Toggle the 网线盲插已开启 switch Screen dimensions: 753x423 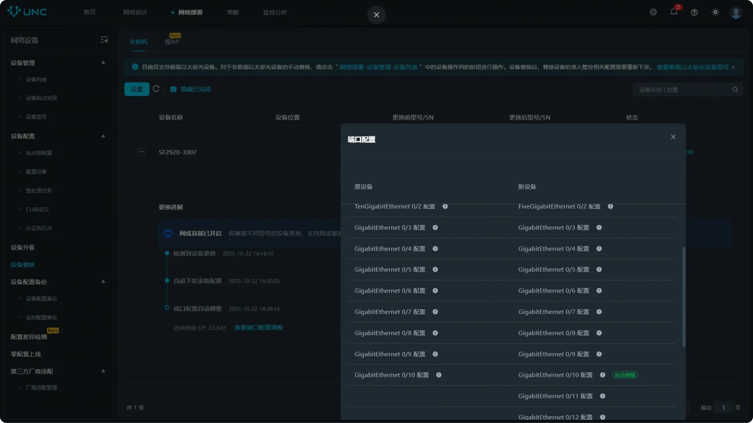pos(168,234)
